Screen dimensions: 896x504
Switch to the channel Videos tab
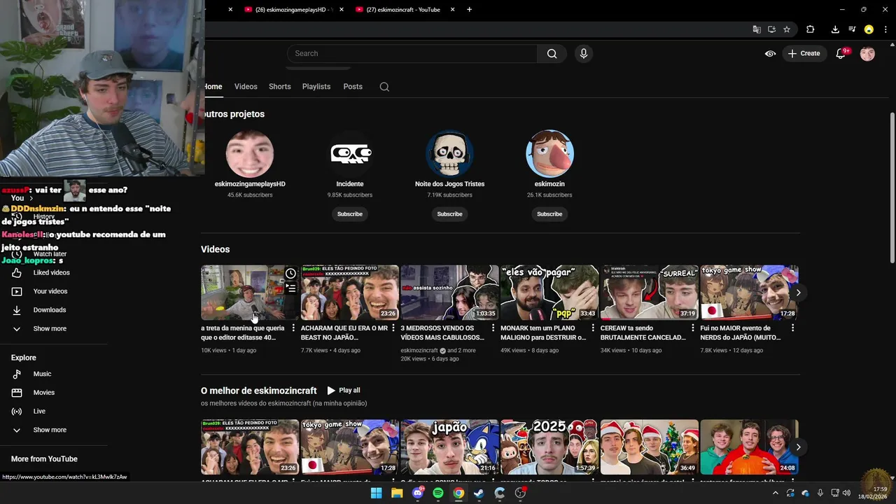click(246, 87)
